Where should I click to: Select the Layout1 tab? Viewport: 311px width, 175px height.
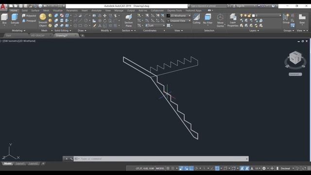[20, 163]
